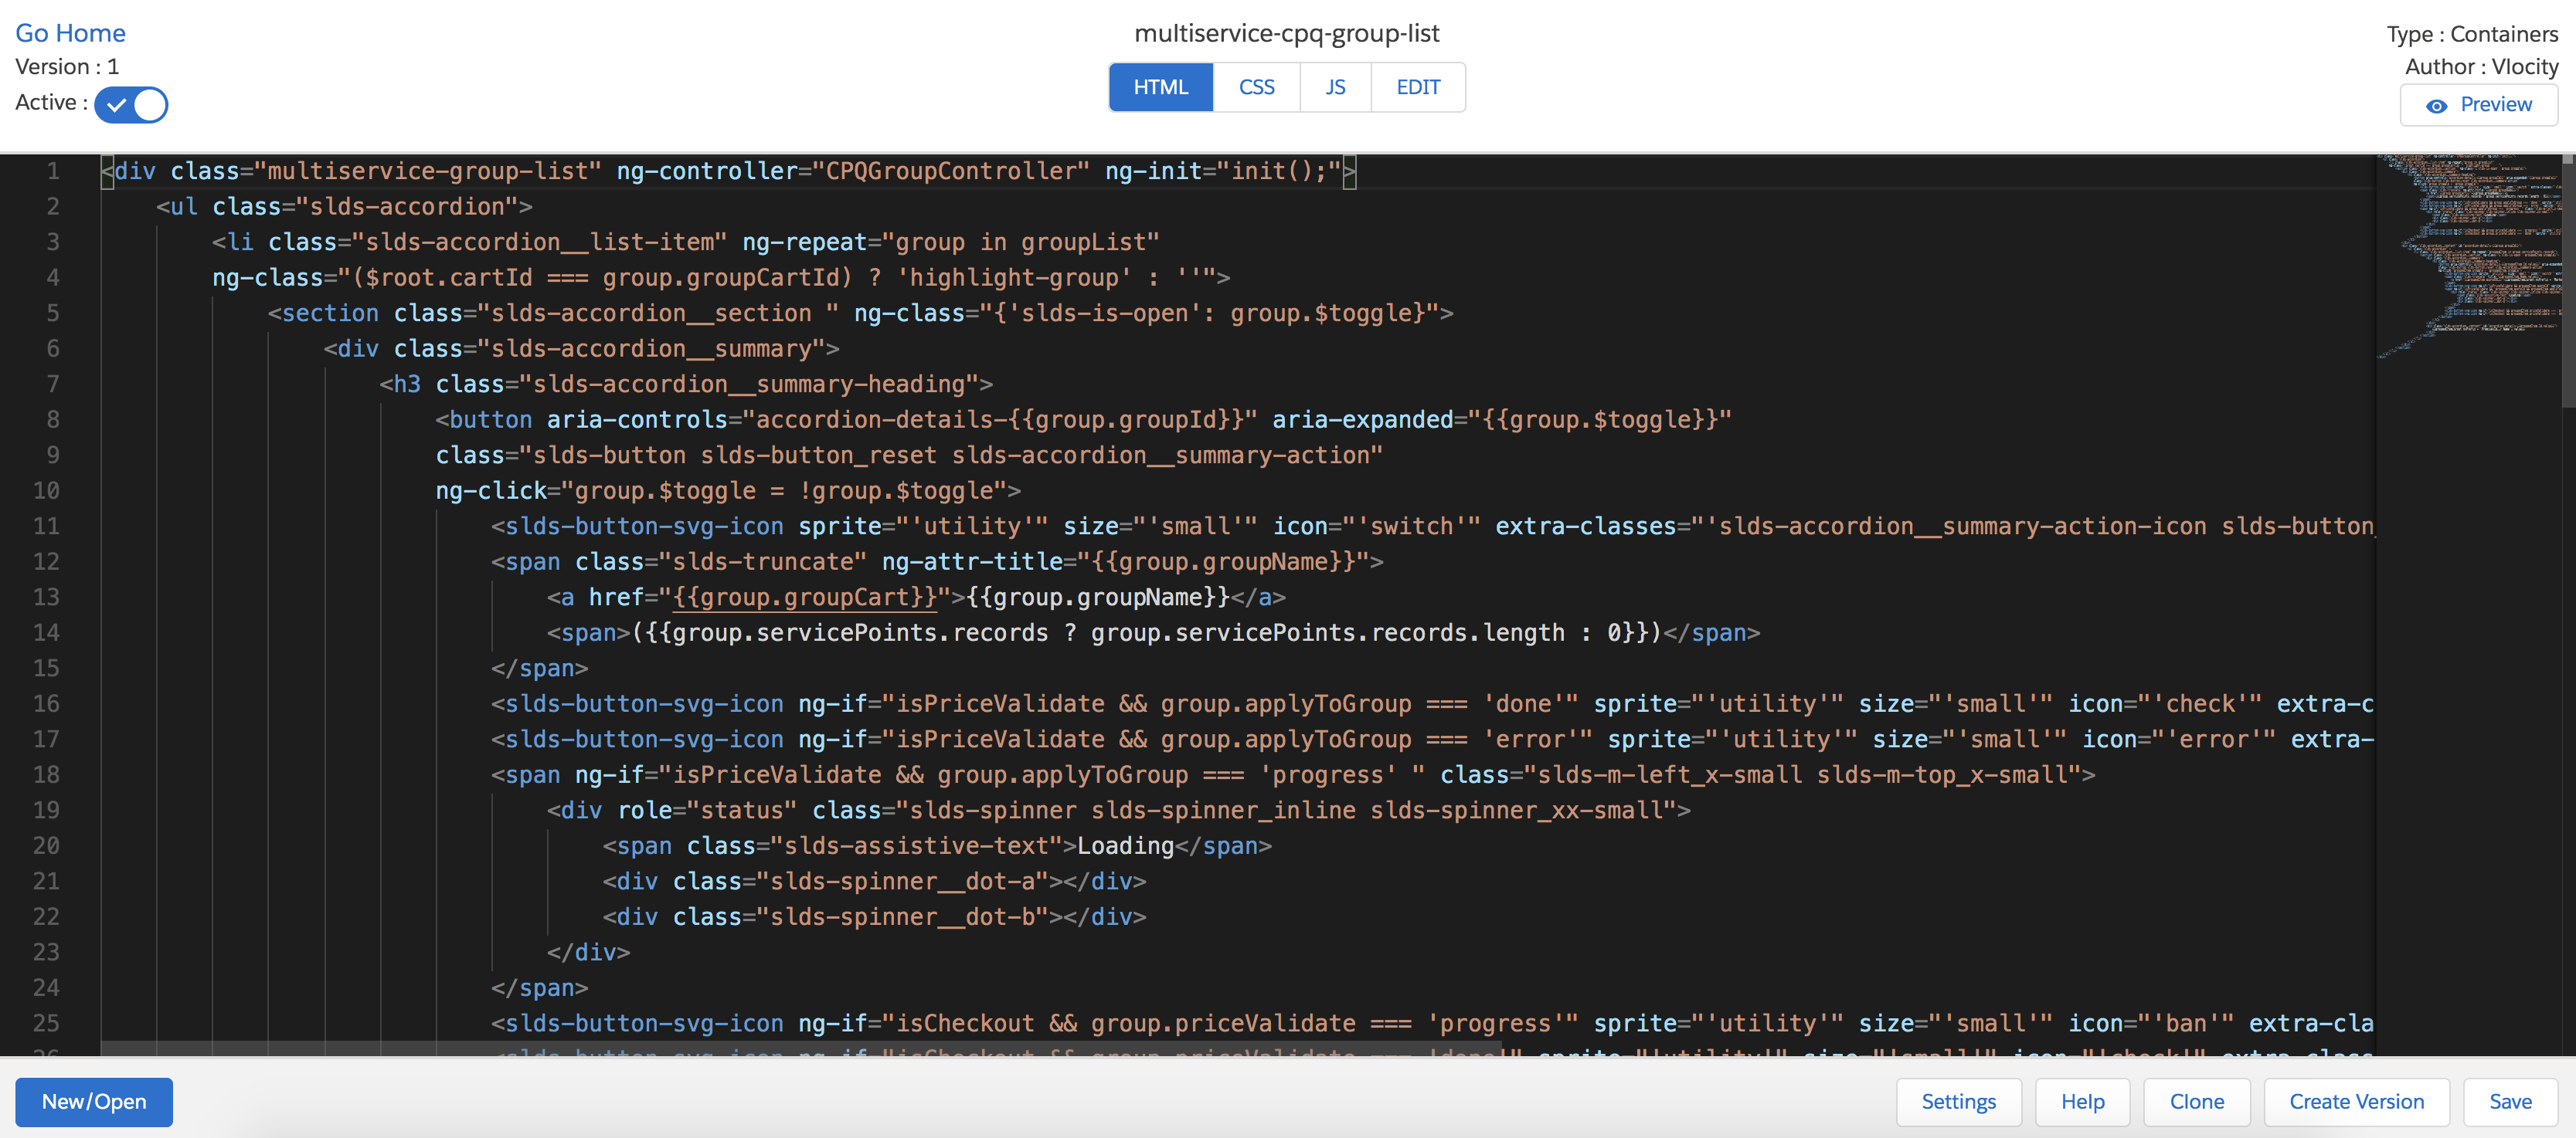Click the {{group.groupCart}} href value

pyautogui.click(x=805, y=598)
